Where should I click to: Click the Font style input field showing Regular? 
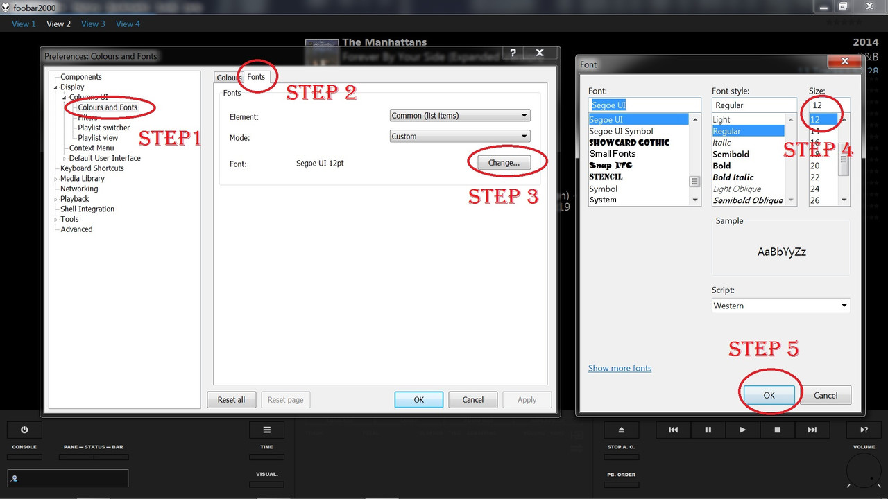click(x=754, y=105)
